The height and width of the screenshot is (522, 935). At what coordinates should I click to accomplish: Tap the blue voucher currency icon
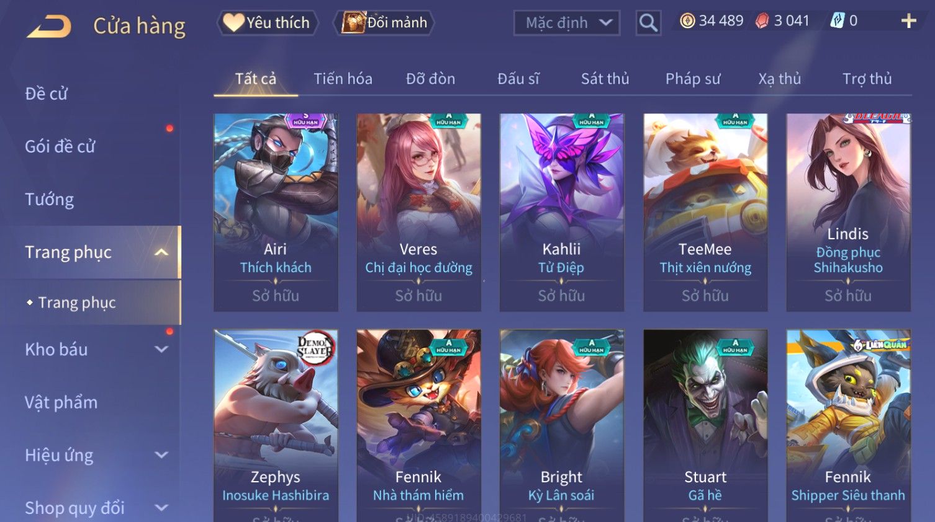click(x=838, y=21)
